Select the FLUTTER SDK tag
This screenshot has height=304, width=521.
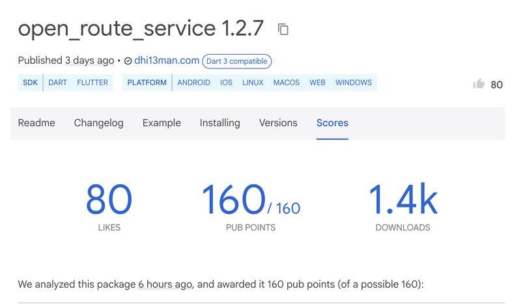click(x=92, y=83)
